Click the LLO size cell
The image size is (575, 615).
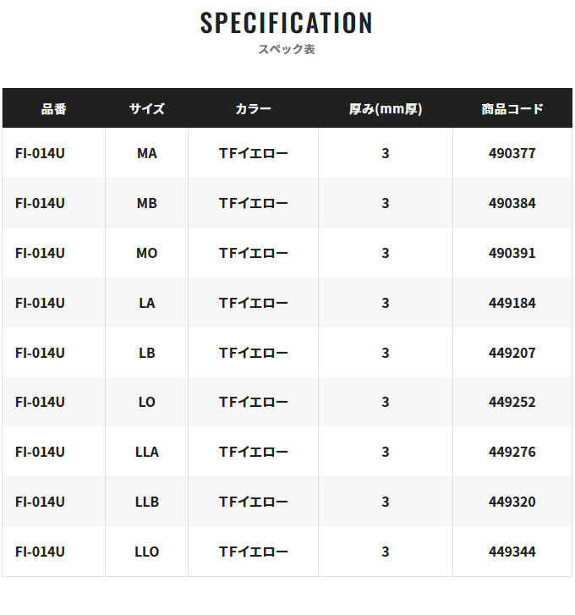(146, 551)
